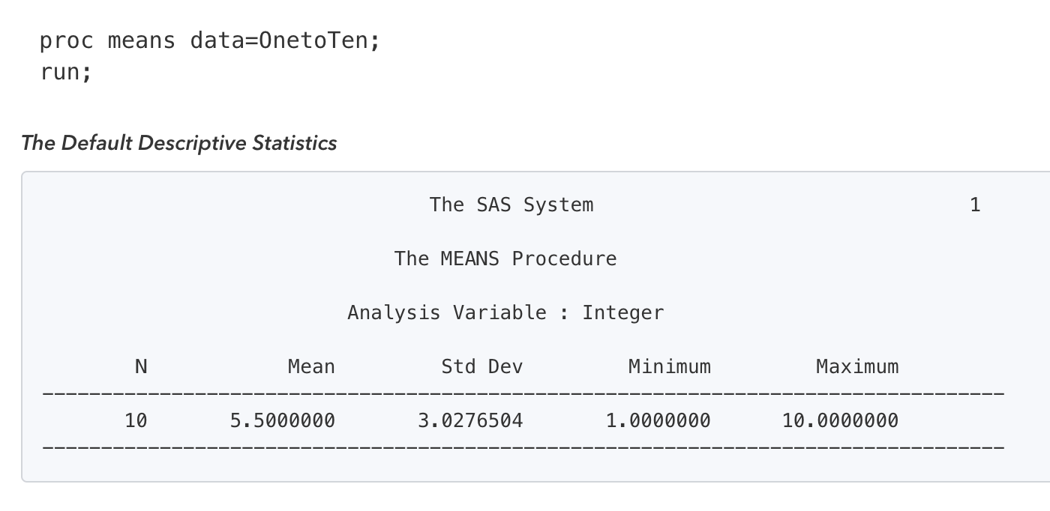Select the Std Dev column header
The height and width of the screenshot is (511, 1050).
481,366
